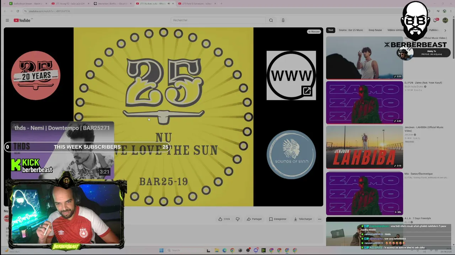
Task: Open the LAHBIBA video thumbnail
Action: click(364, 147)
